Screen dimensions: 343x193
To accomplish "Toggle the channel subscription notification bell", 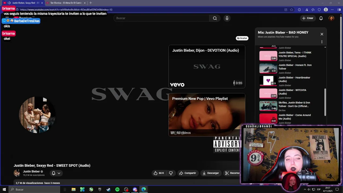I will click(54, 173).
